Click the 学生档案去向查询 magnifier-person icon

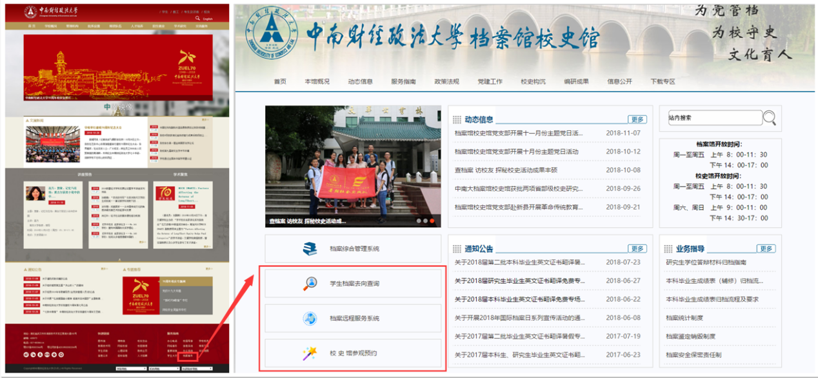(310, 284)
